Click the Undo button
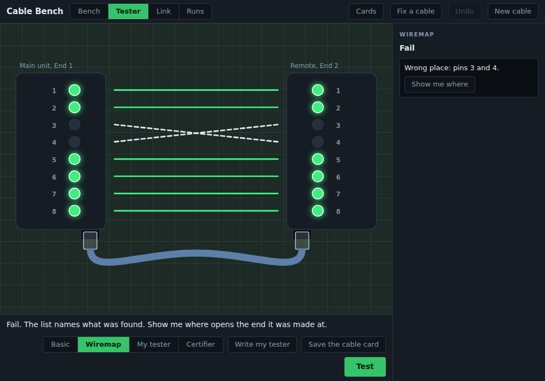 (464, 11)
